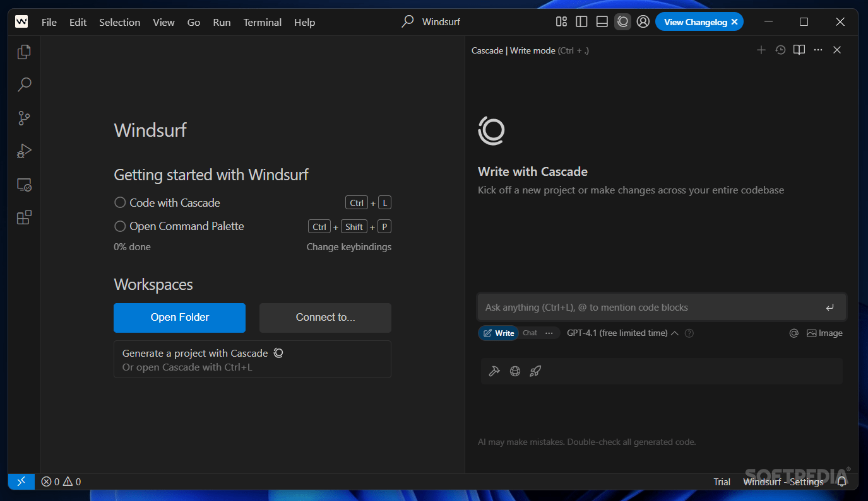Dismiss the View Changelog button with its X
The width and height of the screenshot is (868, 501).
pos(734,22)
